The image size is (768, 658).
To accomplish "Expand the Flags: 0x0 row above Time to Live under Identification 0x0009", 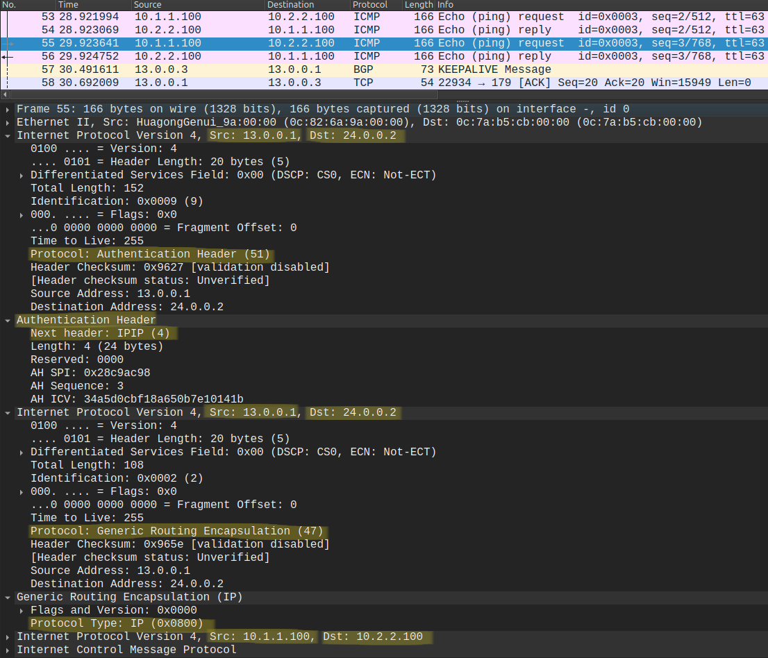I will coord(21,215).
